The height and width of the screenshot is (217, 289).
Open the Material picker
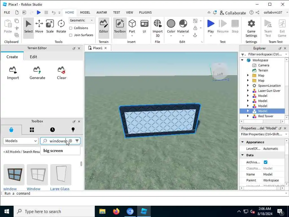point(183,26)
